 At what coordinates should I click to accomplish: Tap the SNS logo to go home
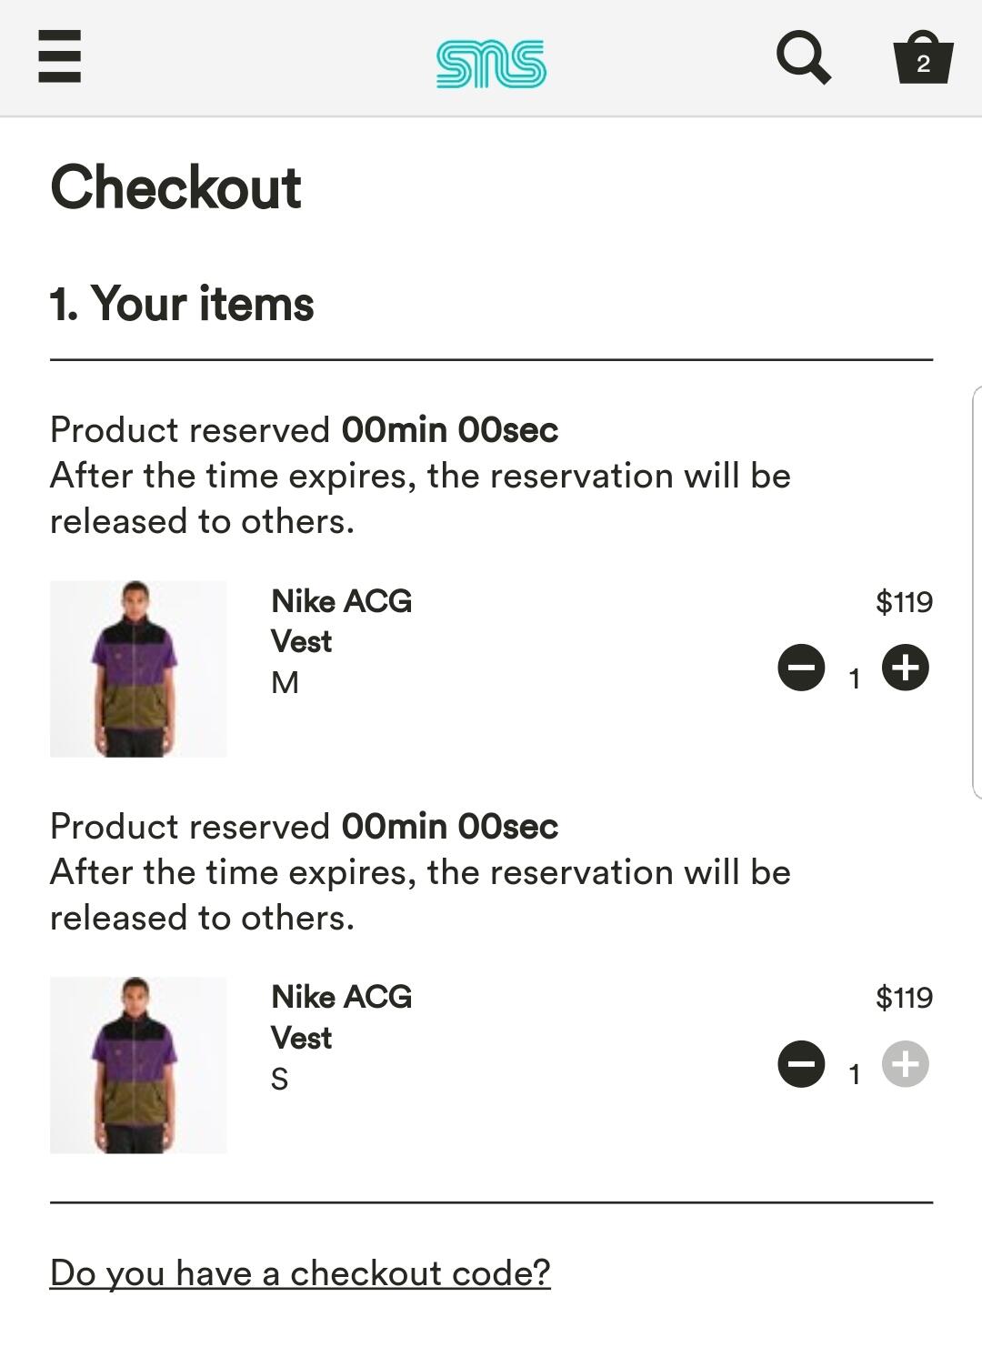(491, 64)
